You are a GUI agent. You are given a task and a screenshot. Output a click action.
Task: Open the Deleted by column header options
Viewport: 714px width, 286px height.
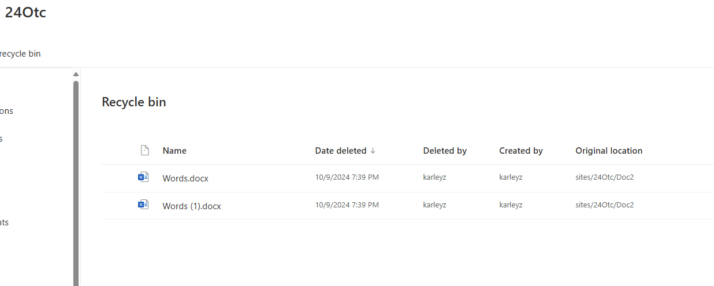tap(445, 151)
